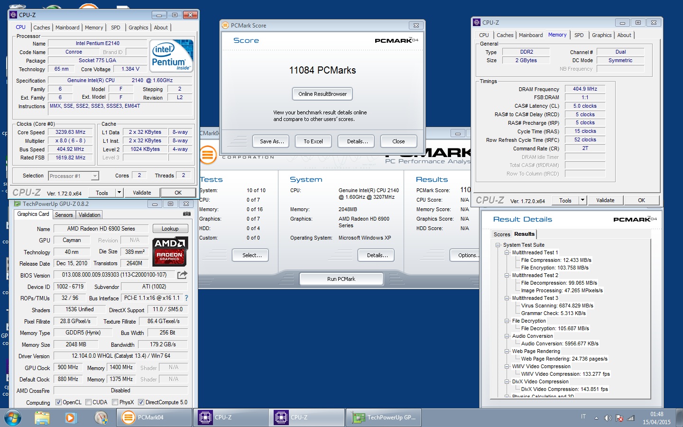Click Details... button under System section
Viewport: 683px width, 427px height.
click(x=376, y=255)
